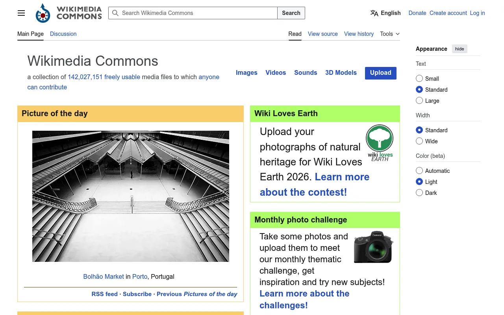Open the freely usable link
The image size is (504, 315).
(122, 77)
